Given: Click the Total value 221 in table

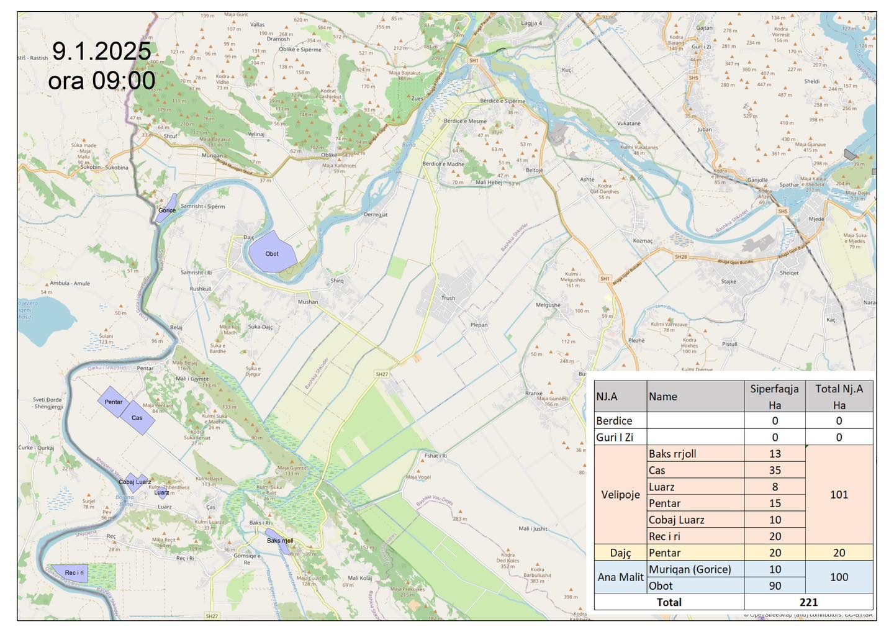Looking at the screenshot, I should (x=808, y=602).
